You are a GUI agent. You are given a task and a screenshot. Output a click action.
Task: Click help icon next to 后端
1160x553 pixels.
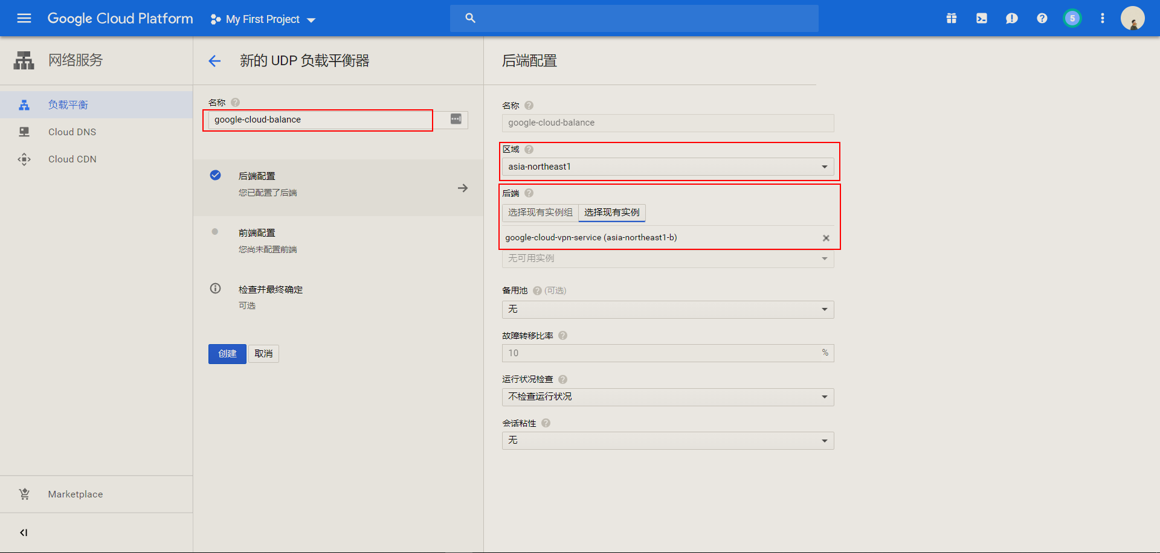pos(529,193)
